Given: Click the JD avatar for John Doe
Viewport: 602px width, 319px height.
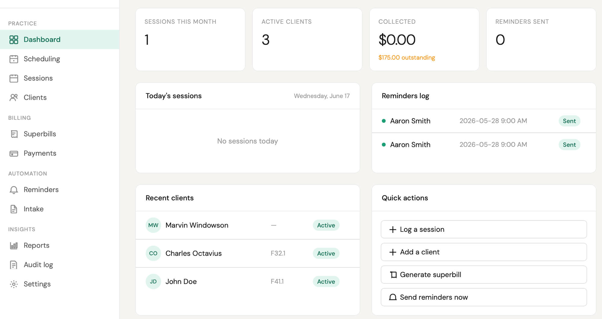Looking at the screenshot, I should 153,281.
